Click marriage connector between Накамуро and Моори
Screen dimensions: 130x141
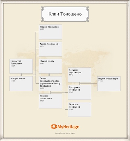click(21, 75)
